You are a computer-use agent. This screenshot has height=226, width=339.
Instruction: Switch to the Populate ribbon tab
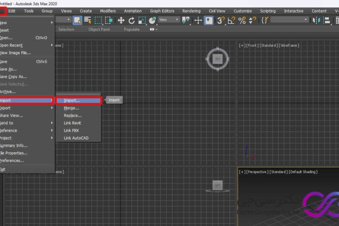point(132,29)
